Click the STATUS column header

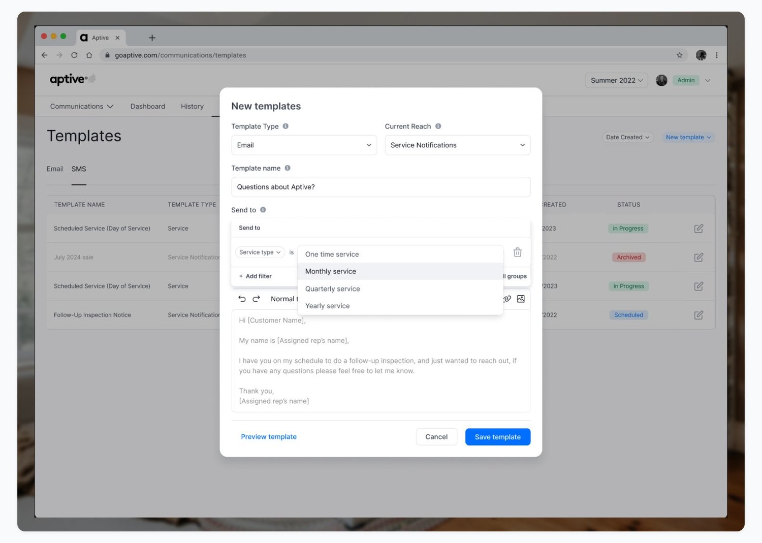(628, 205)
